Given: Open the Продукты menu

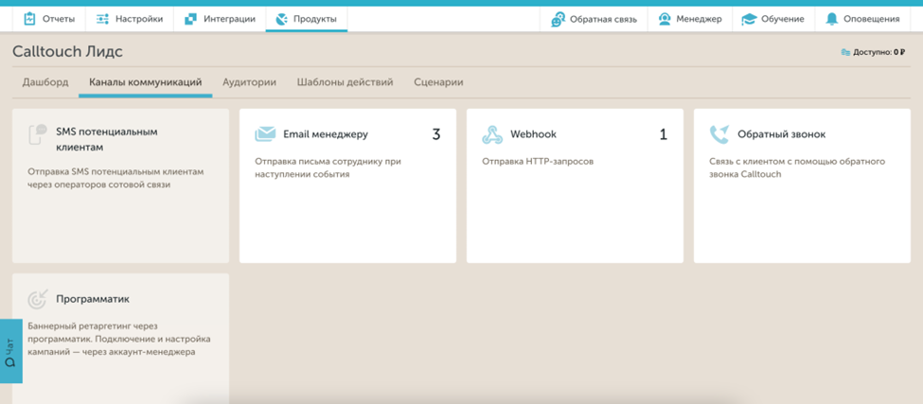Looking at the screenshot, I should (306, 19).
